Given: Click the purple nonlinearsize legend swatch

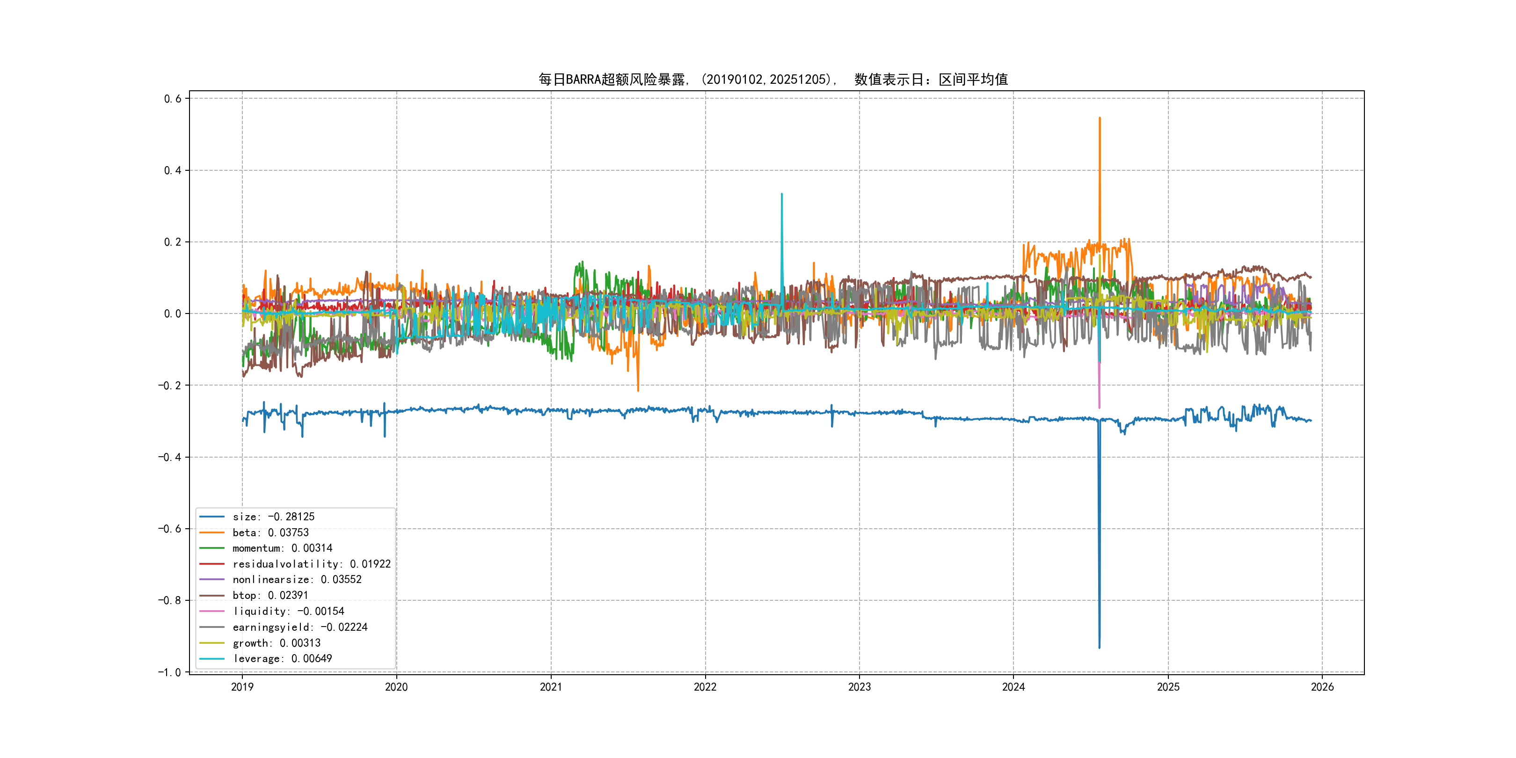Looking at the screenshot, I should coord(212,580).
